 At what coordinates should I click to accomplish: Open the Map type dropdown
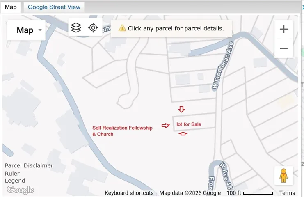click(26, 30)
